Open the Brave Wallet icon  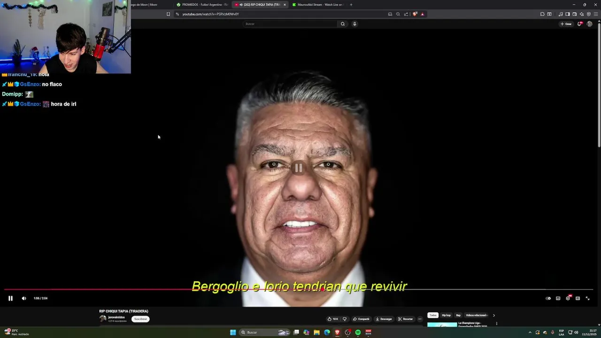point(574,14)
